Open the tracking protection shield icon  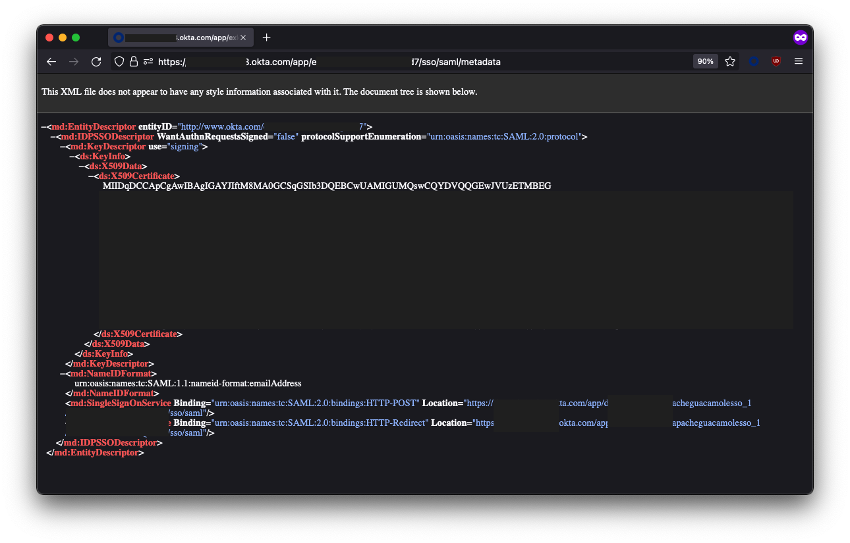coord(119,61)
